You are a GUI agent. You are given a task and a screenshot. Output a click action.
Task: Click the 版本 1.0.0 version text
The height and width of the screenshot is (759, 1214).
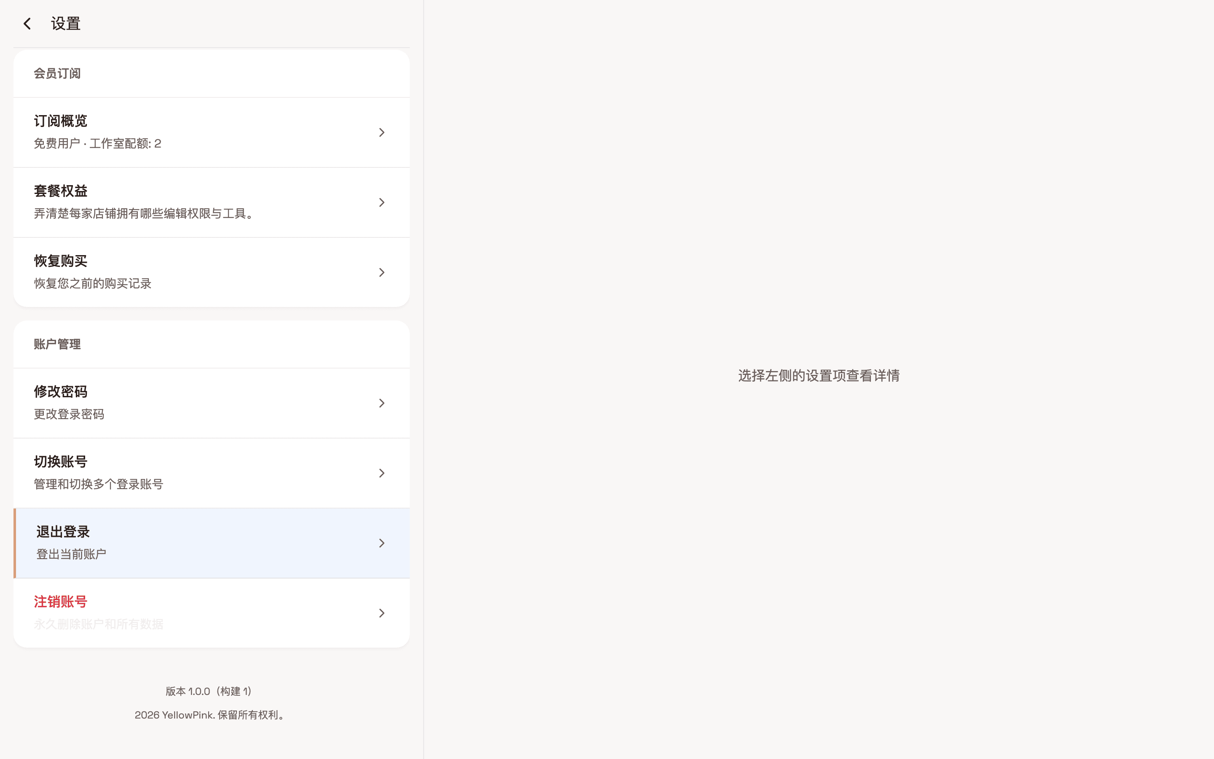point(209,691)
